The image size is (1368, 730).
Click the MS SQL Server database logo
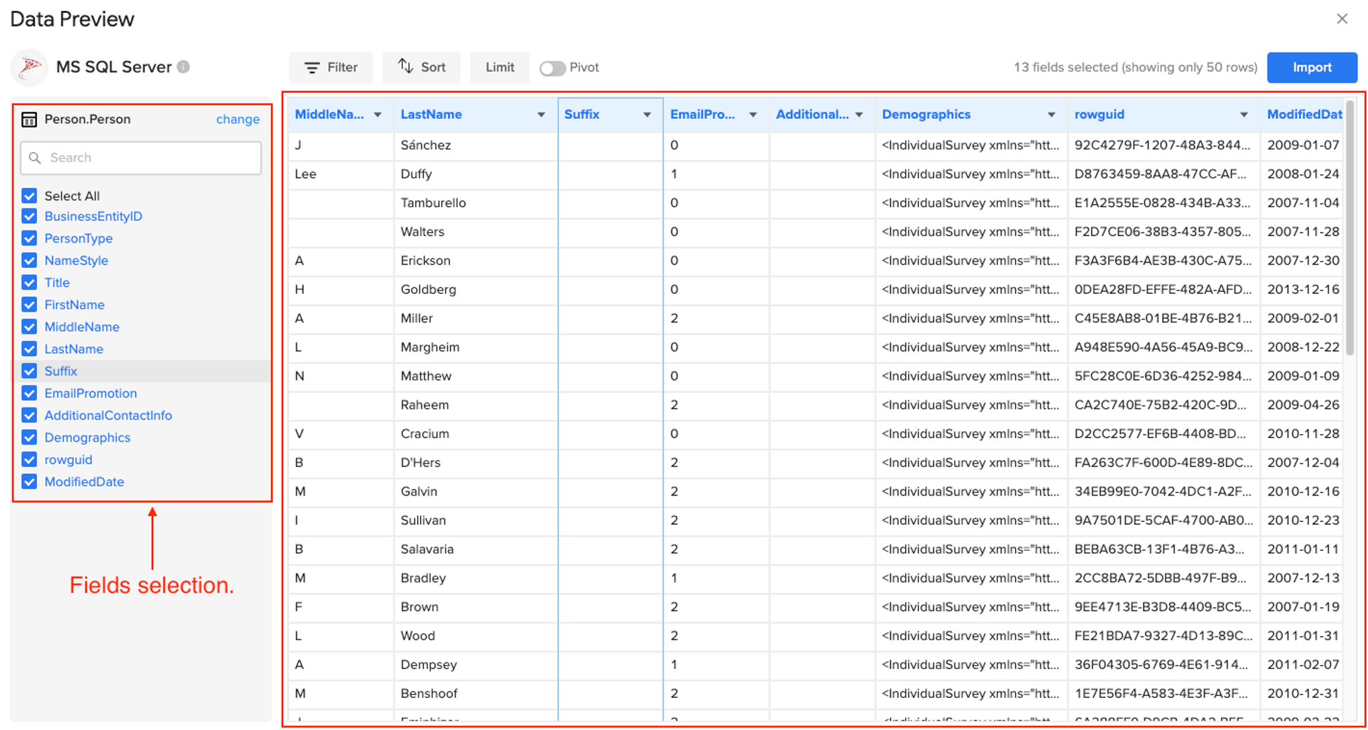29,68
